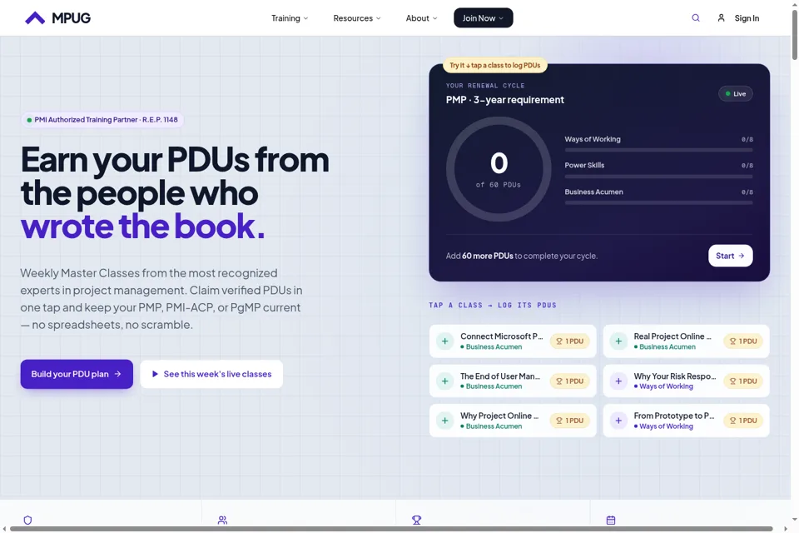Screen dimensions: 799x533
Task: Expand the Training menu
Action: coord(290,17)
